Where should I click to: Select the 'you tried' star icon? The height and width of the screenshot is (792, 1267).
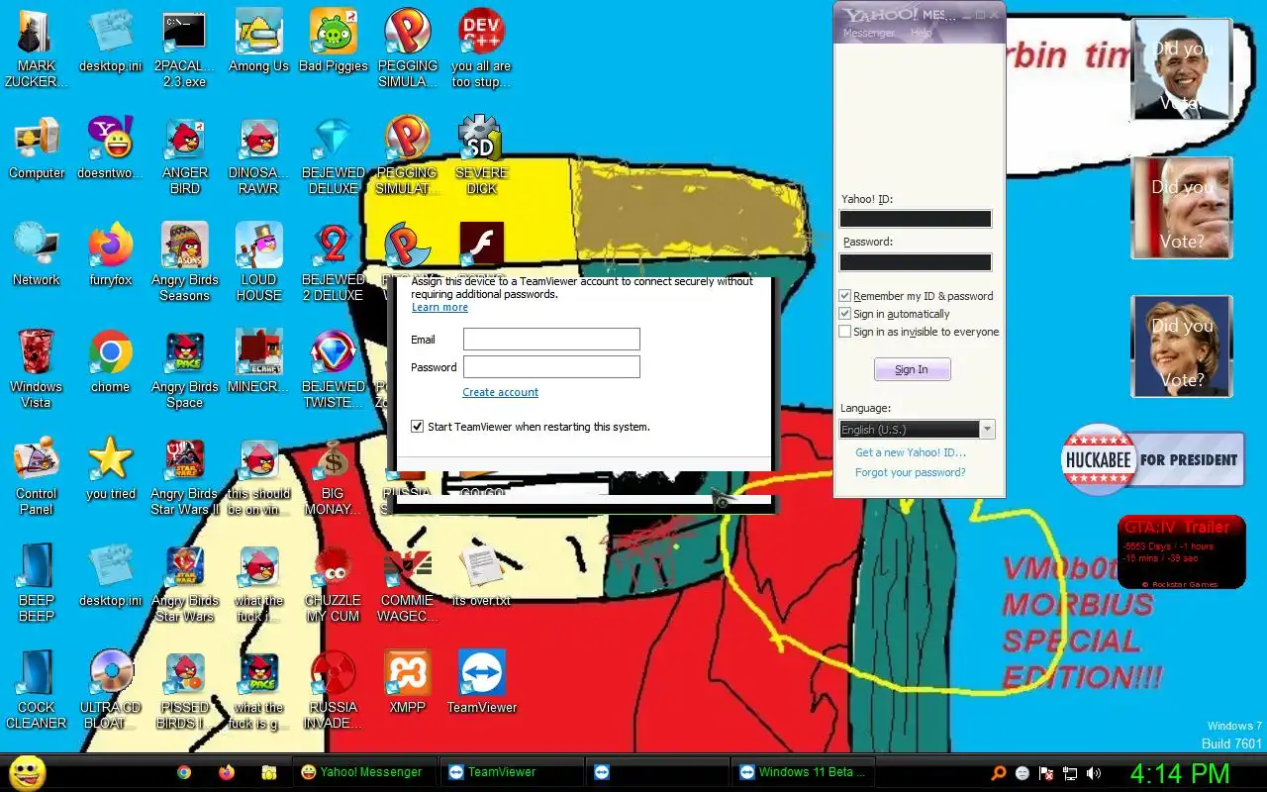pyautogui.click(x=111, y=469)
